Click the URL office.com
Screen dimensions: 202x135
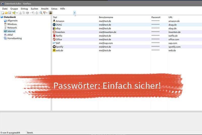click(174, 40)
